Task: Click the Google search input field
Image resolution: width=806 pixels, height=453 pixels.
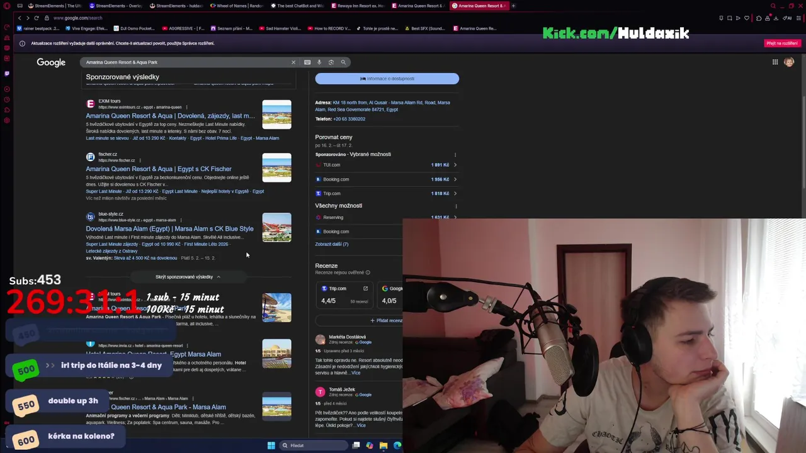Action: 186,62
